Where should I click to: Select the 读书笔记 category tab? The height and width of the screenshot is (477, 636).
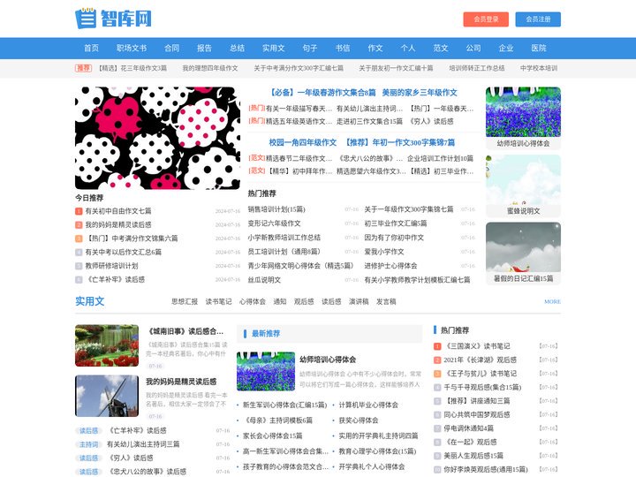pos(219,301)
